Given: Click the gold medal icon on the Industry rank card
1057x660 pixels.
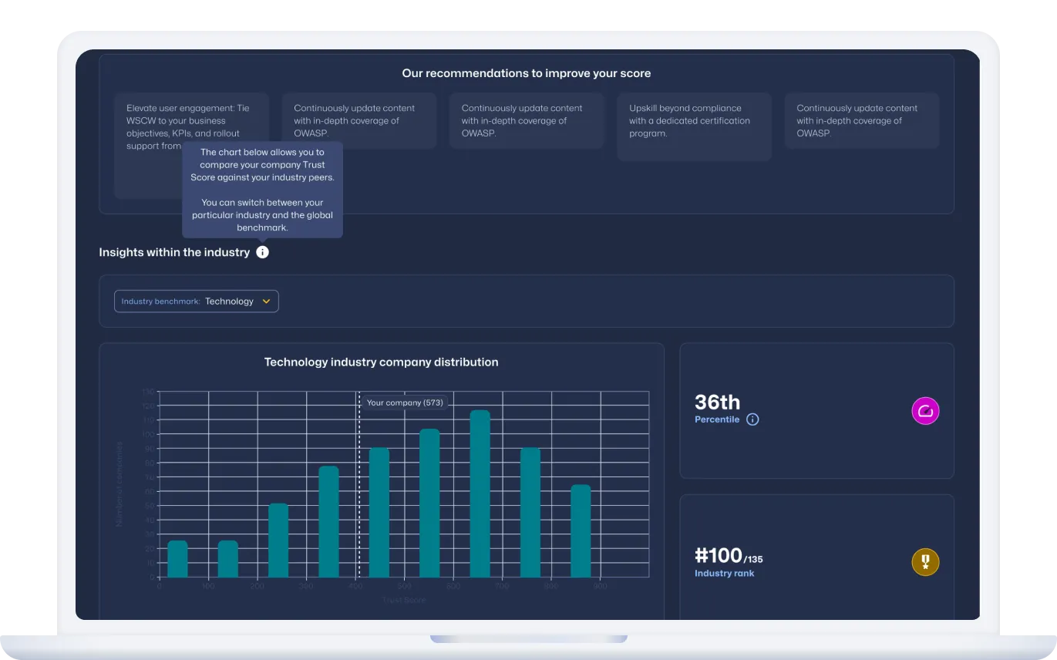Looking at the screenshot, I should click(925, 562).
